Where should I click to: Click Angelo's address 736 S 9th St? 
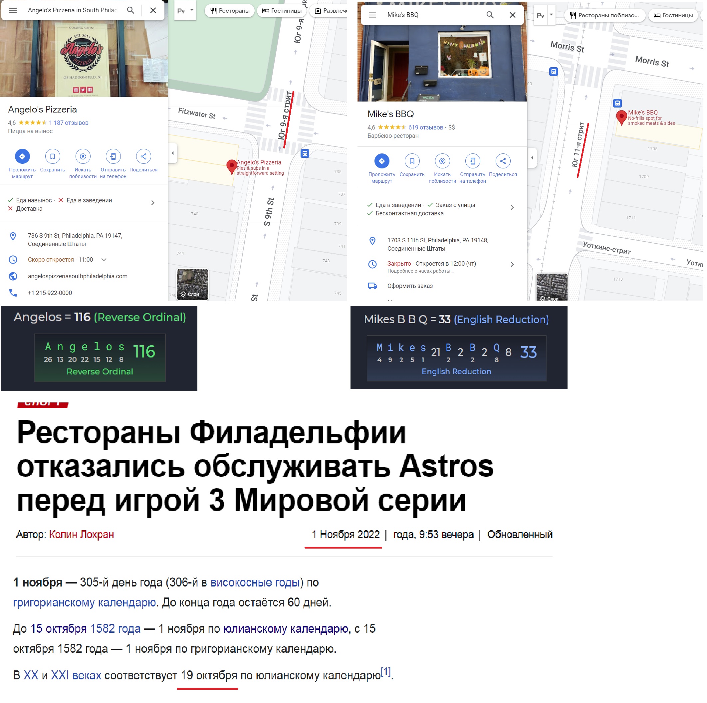pyautogui.click(x=75, y=240)
